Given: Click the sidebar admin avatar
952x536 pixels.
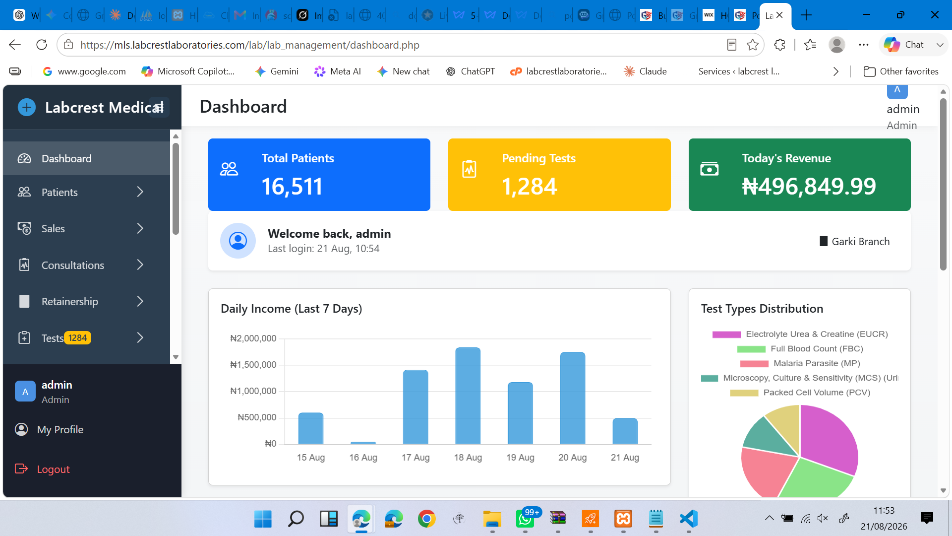Looking at the screenshot, I should 25,392.
